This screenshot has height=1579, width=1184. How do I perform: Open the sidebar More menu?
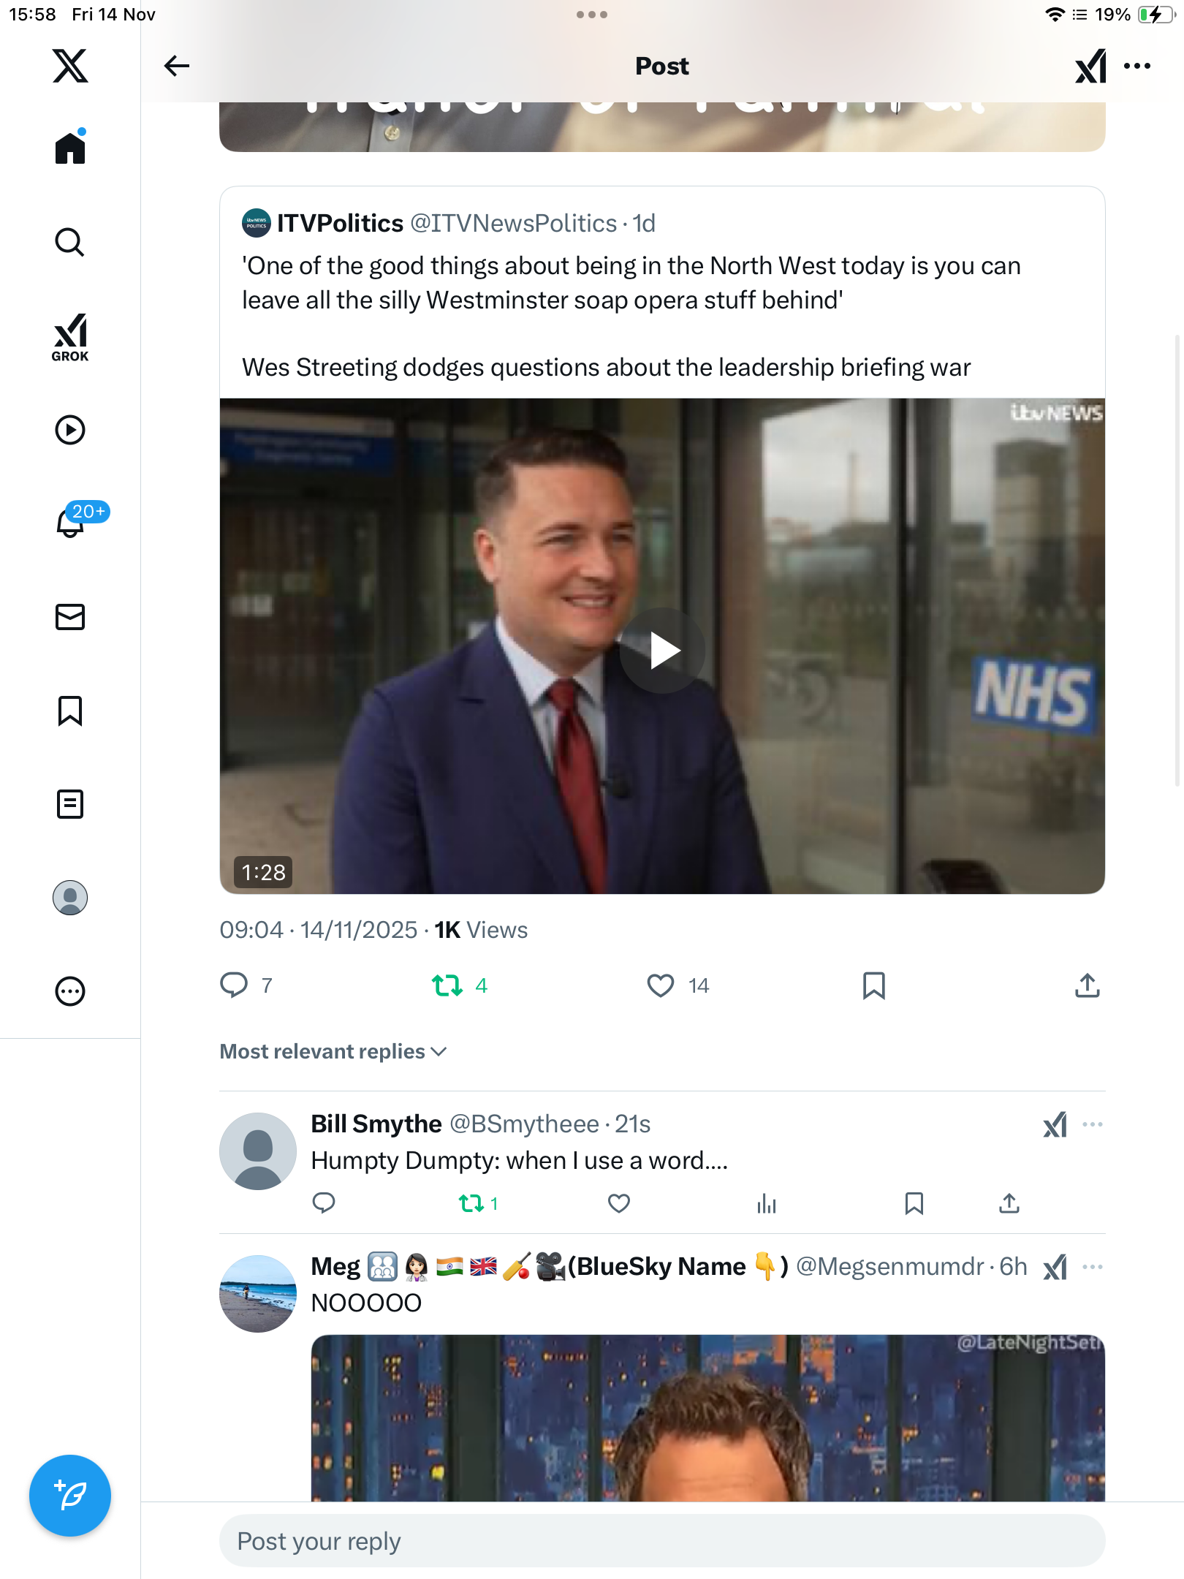click(x=70, y=991)
